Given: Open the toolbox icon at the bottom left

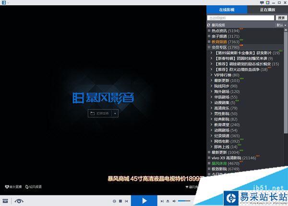Looking at the screenshot, I should pos(5,201).
